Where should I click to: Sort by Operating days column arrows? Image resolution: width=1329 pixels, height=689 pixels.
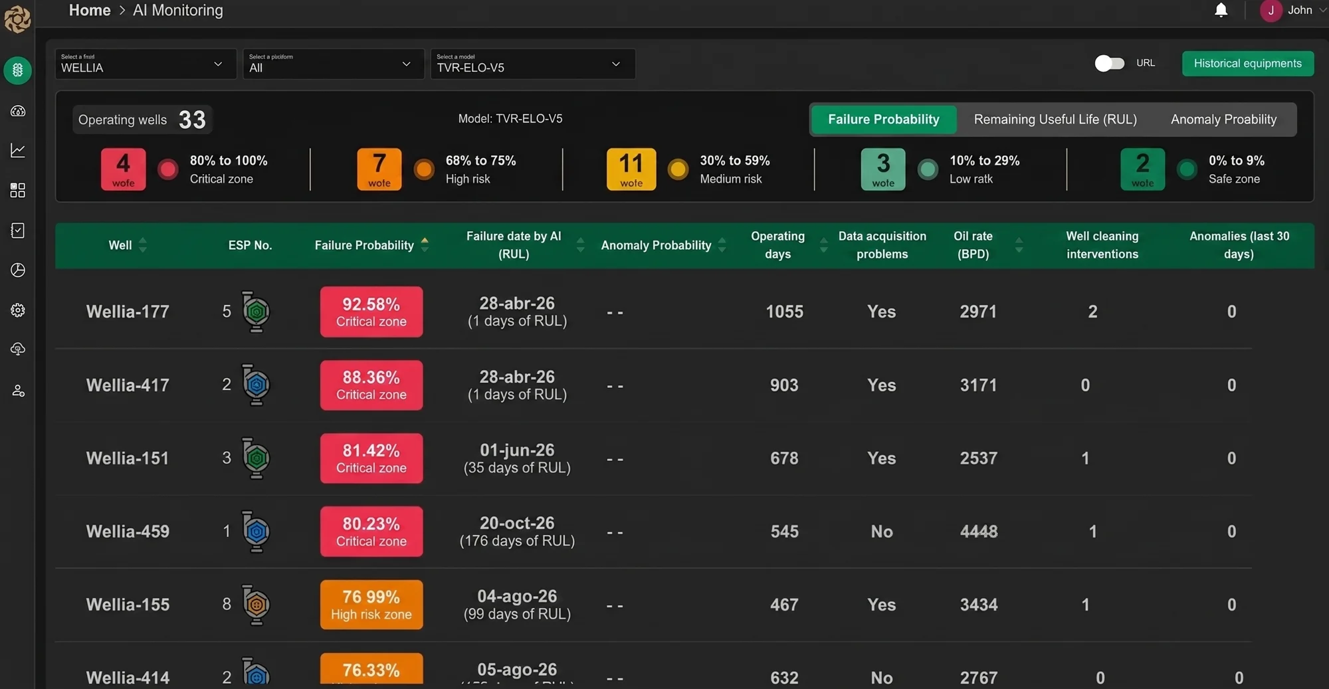pyautogui.click(x=823, y=245)
